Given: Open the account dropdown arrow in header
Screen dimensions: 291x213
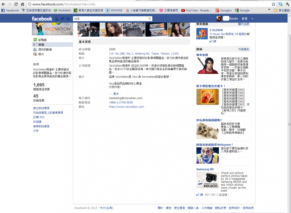Looking at the screenshot, I should [x=252, y=19].
